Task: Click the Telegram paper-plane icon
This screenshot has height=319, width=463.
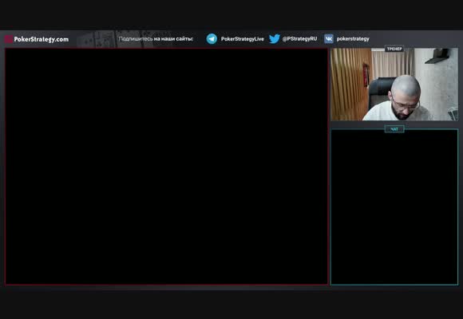Action: tap(212, 38)
